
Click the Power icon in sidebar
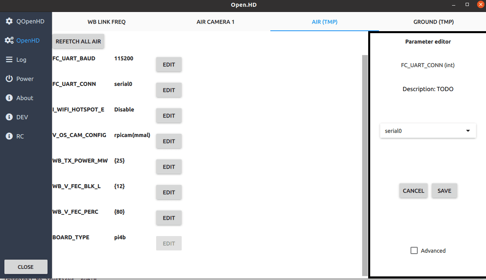point(9,79)
